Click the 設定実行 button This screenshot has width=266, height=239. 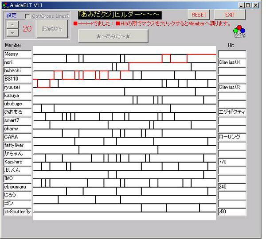(x=52, y=29)
